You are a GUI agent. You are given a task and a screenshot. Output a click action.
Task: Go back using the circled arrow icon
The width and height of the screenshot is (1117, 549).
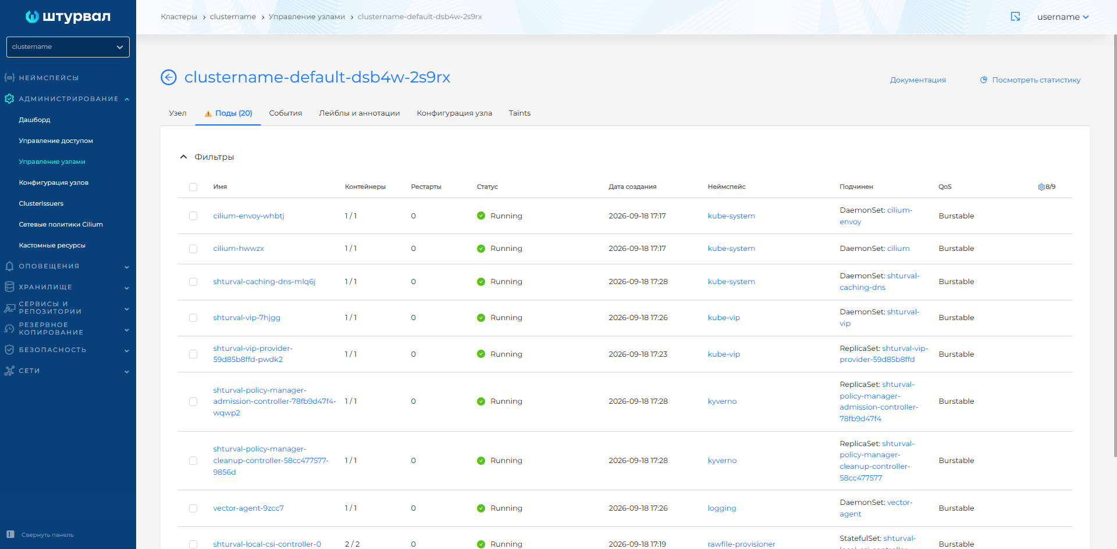[x=169, y=77]
